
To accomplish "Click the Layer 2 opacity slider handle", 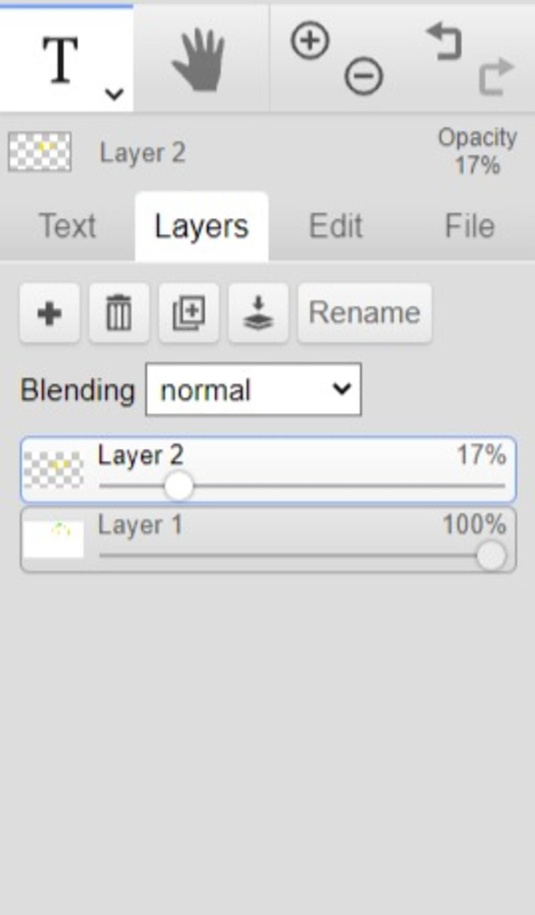I will point(179,486).
